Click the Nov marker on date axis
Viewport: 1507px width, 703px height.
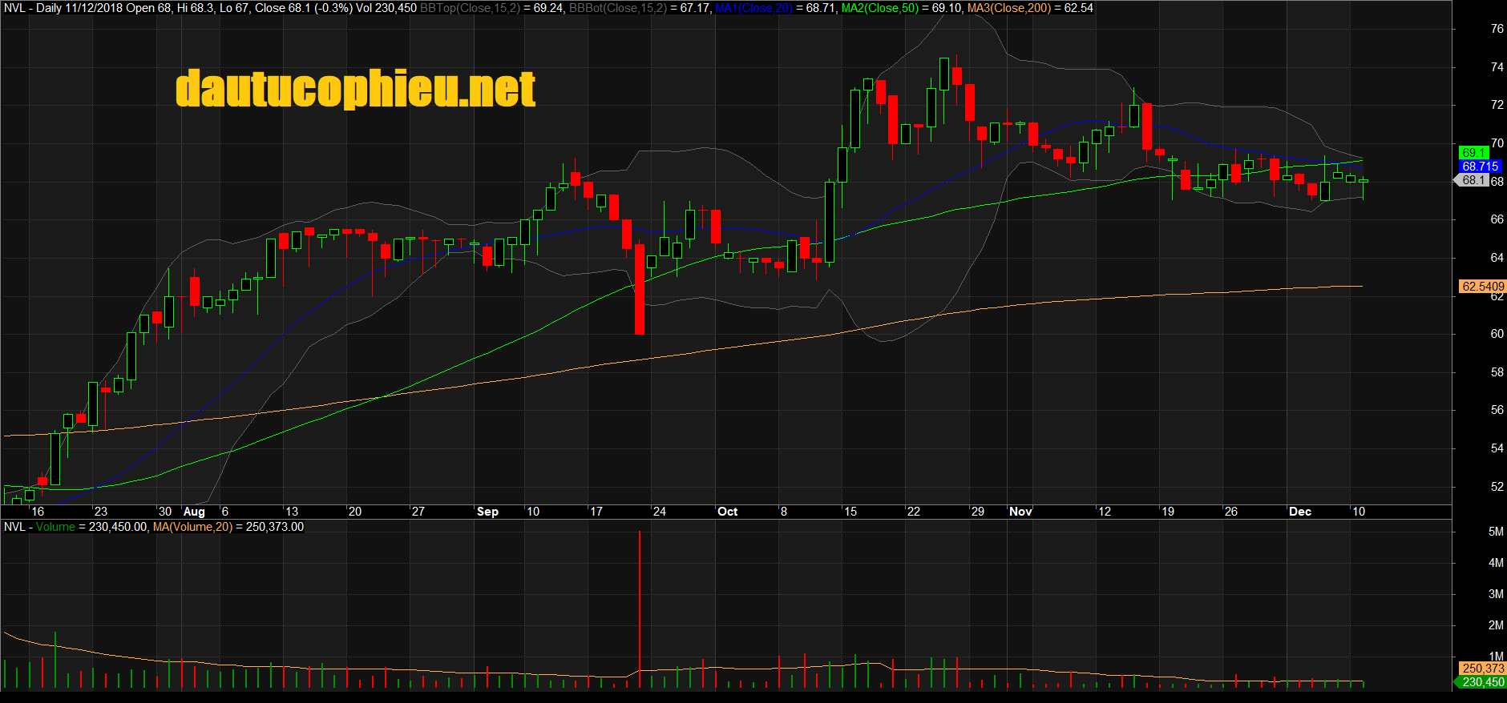click(x=1020, y=512)
